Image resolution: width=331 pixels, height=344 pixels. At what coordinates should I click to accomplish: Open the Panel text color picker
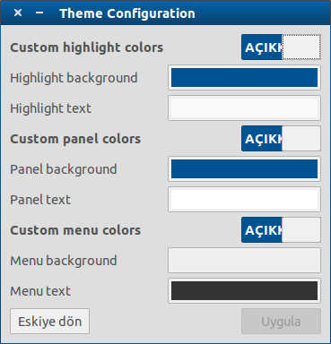[x=244, y=200]
